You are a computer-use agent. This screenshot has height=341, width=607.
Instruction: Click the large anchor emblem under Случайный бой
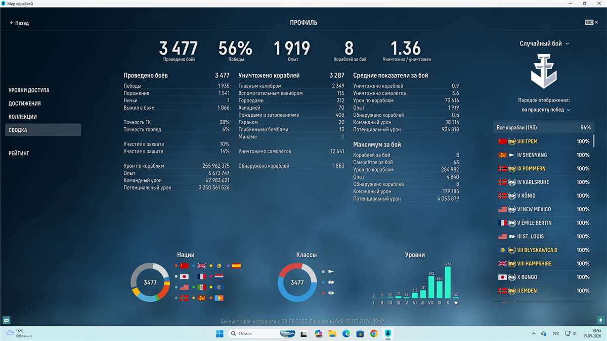(x=544, y=72)
